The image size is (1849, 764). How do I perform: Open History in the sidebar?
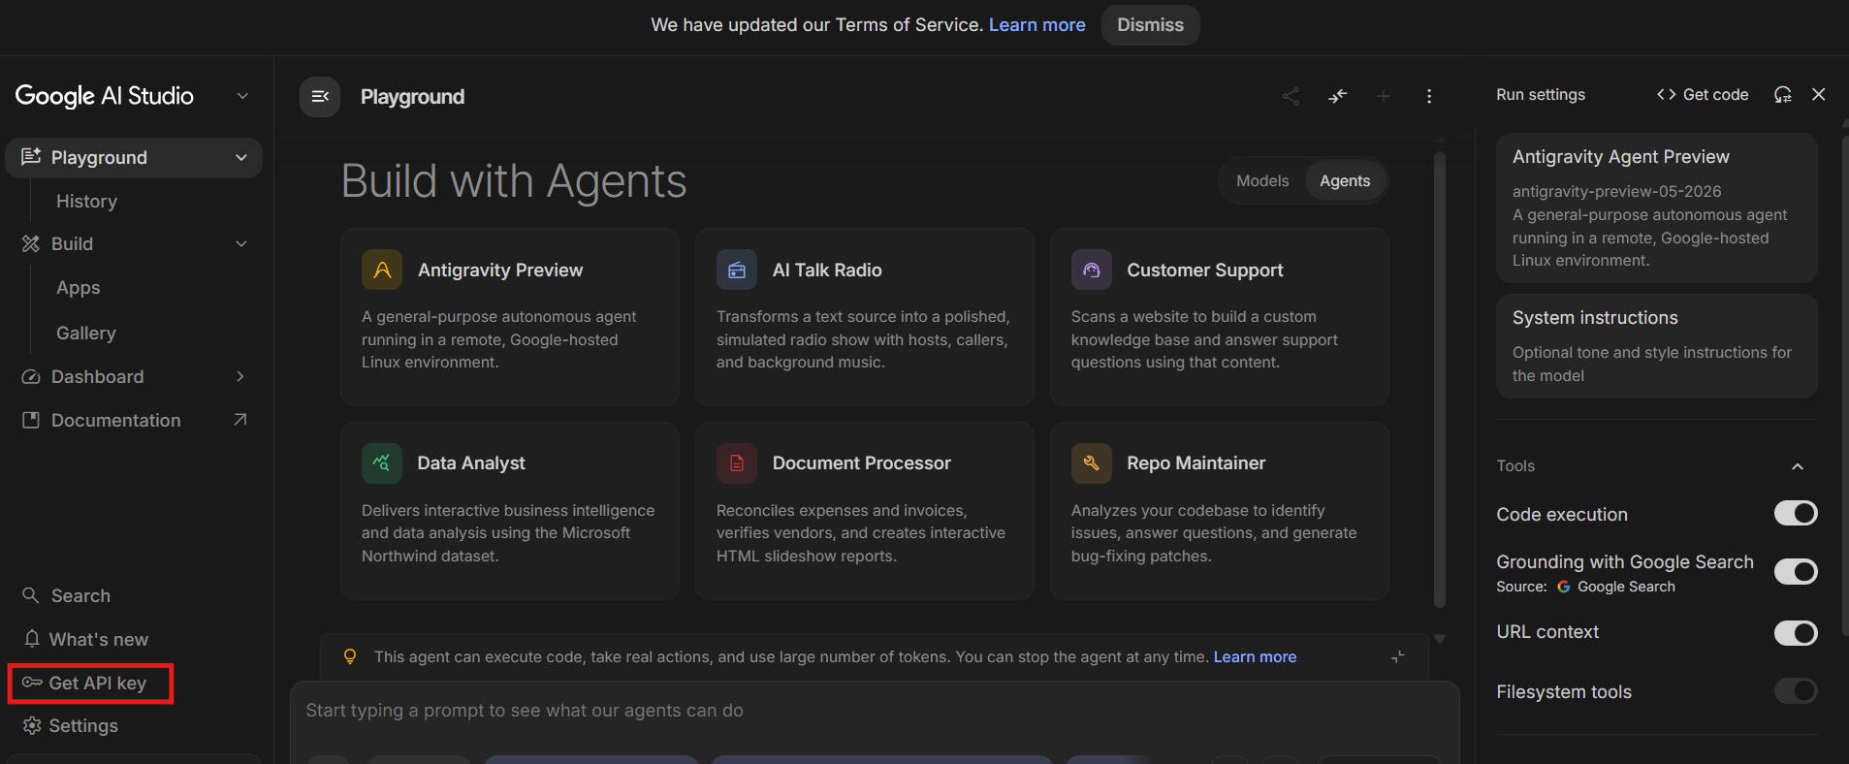point(86,201)
